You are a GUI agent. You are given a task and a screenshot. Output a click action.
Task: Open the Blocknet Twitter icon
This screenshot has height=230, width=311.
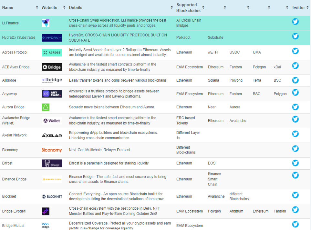[x=295, y=195]
